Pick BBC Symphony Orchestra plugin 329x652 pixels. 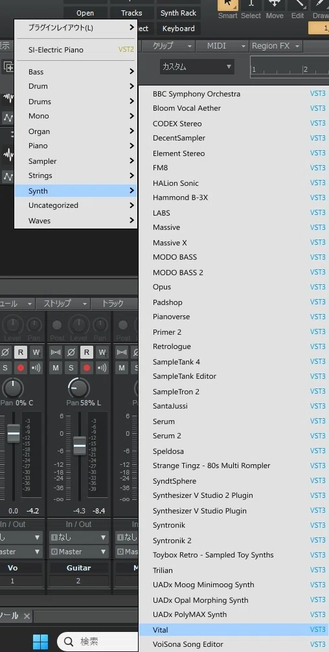coord(234,93)
